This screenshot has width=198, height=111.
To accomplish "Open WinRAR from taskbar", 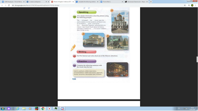I will point(37,109).
